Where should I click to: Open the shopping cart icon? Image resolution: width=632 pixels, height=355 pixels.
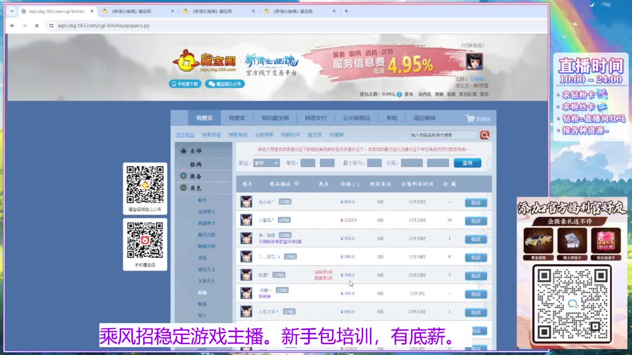(470, 118)
